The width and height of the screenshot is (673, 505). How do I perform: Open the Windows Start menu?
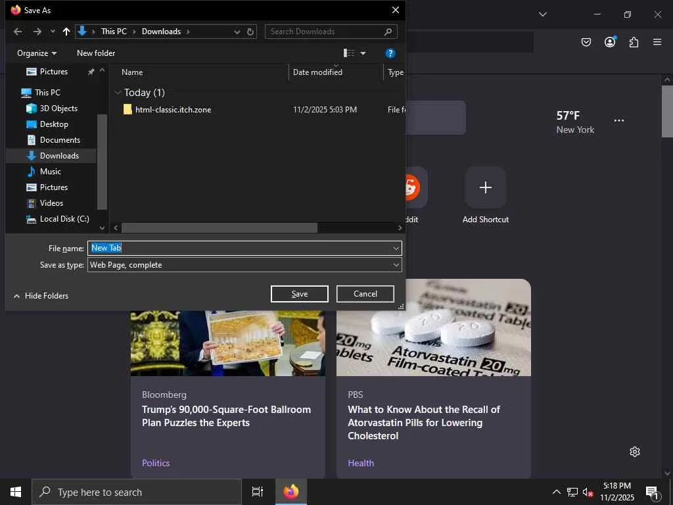click(x=16, y=492)
